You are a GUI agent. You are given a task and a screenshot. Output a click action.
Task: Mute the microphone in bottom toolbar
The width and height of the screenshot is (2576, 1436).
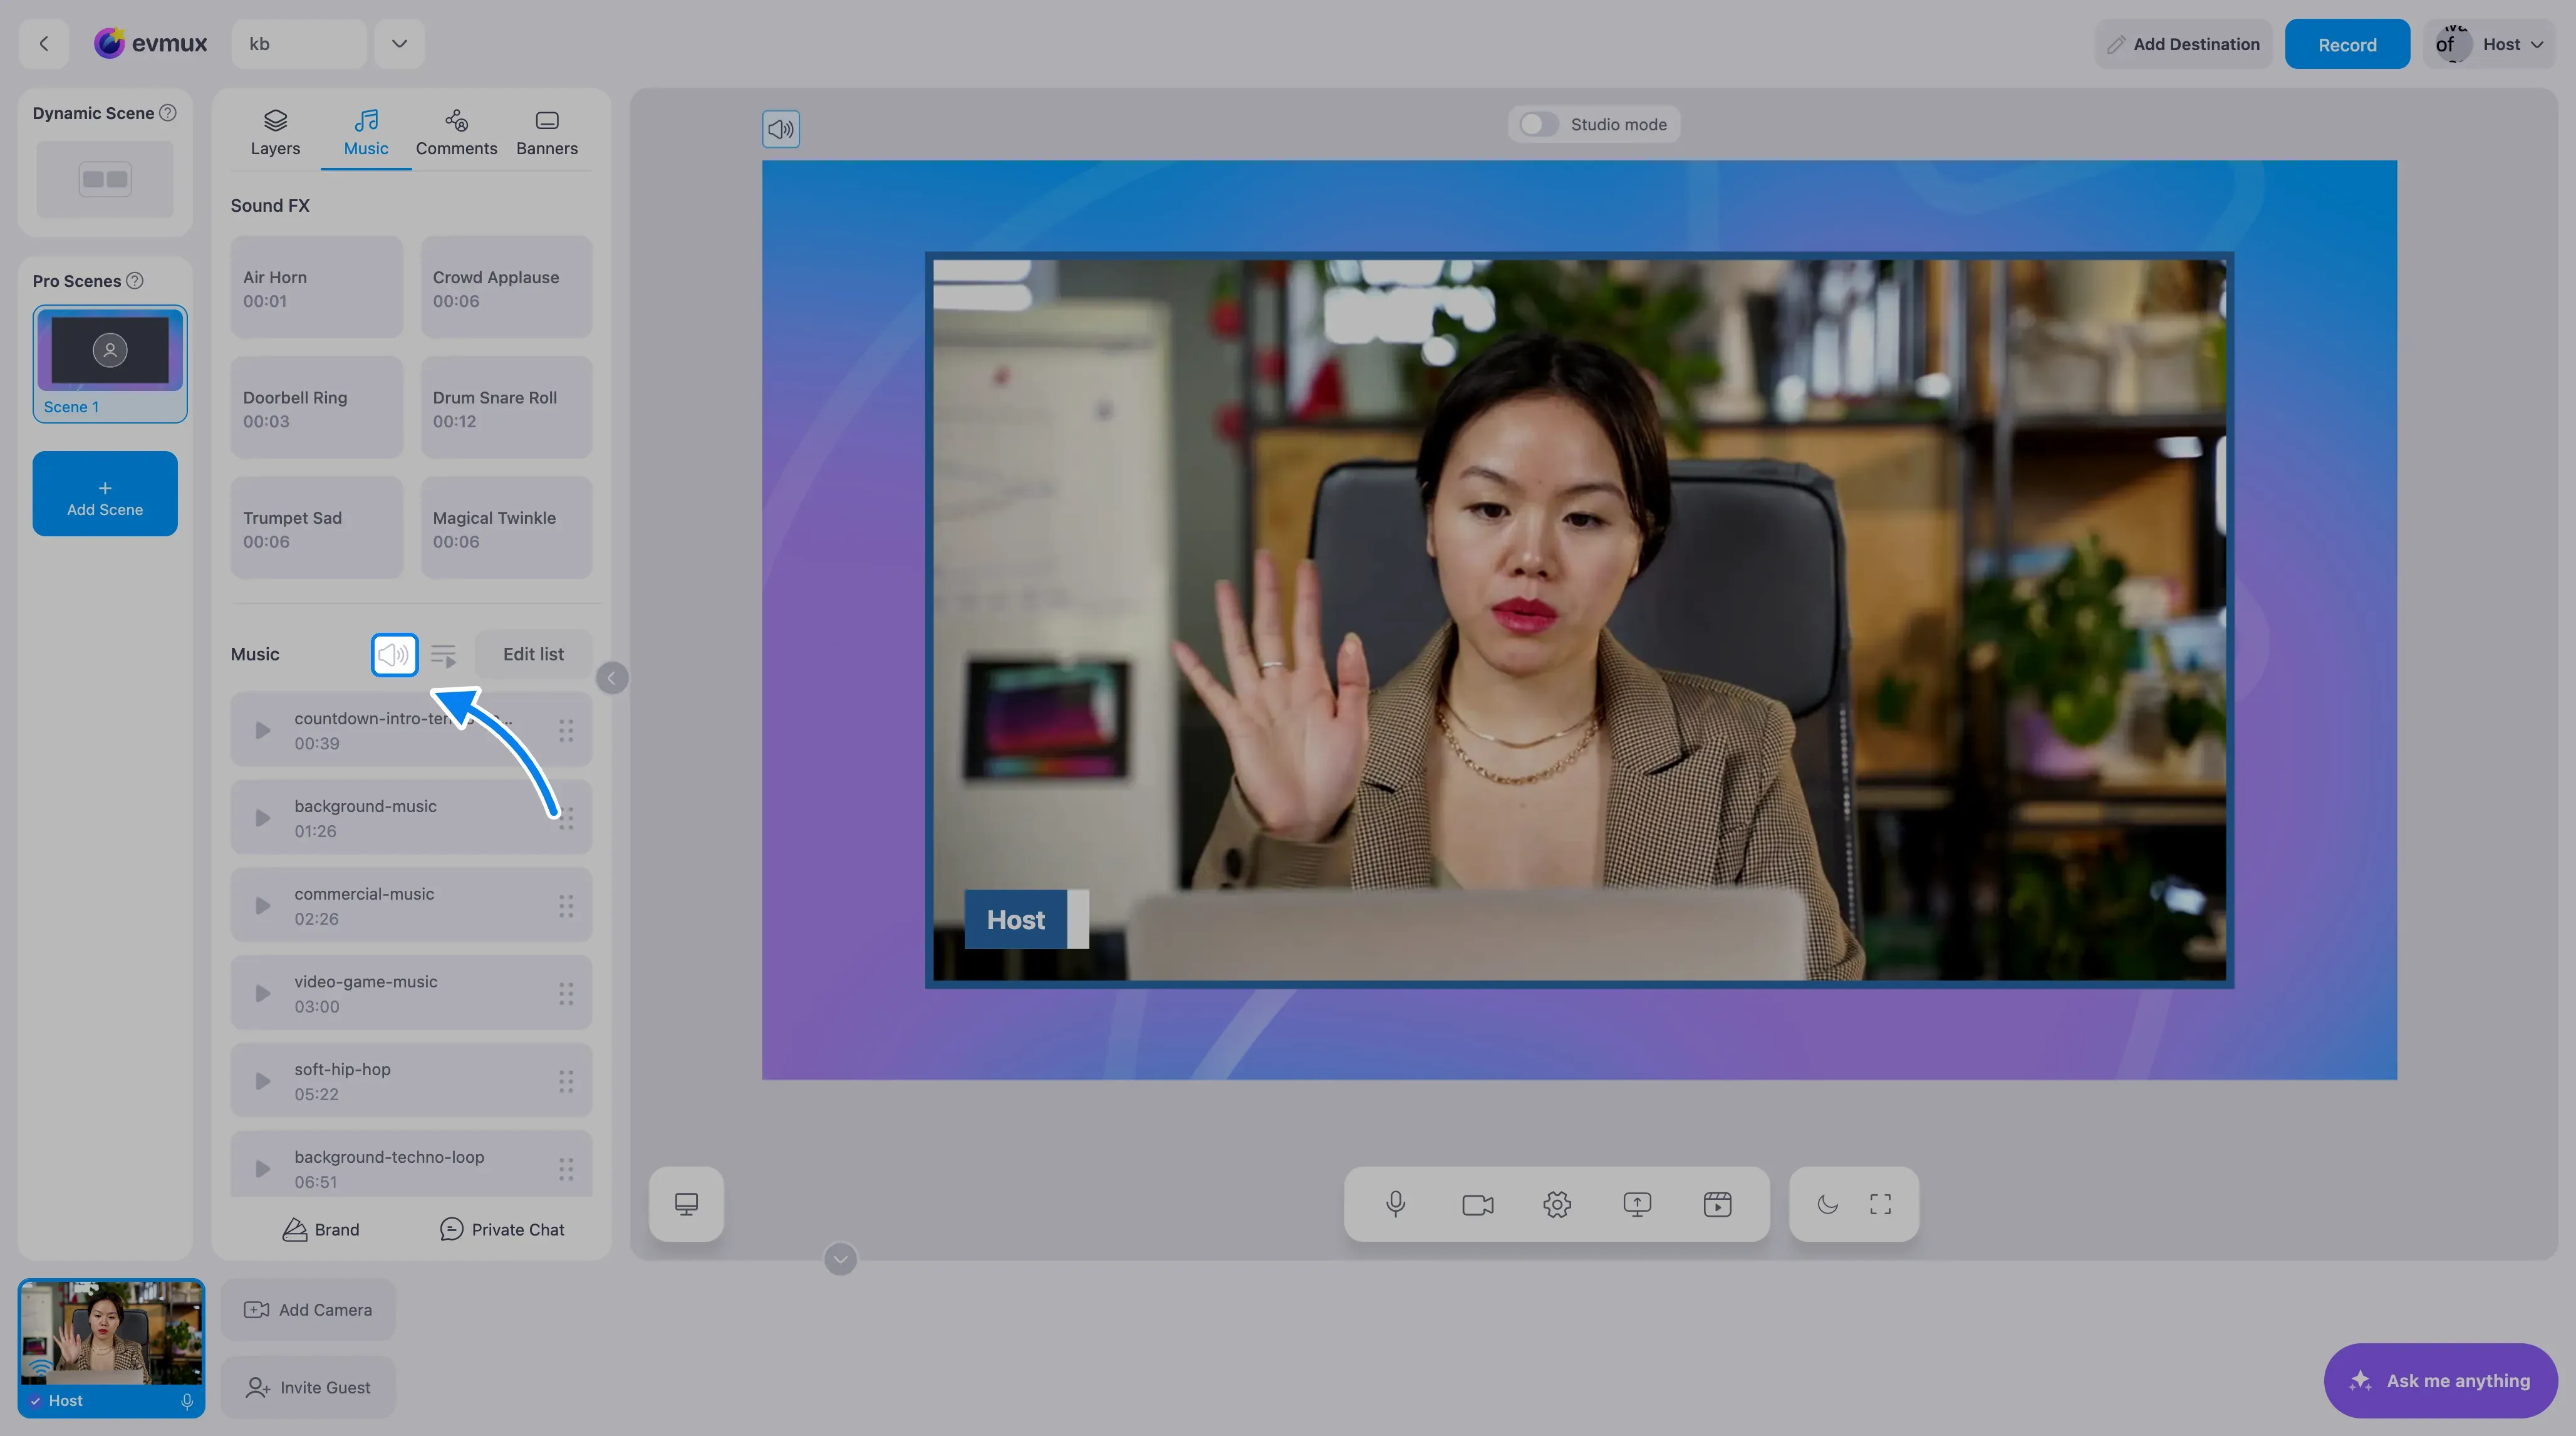1396,1204
